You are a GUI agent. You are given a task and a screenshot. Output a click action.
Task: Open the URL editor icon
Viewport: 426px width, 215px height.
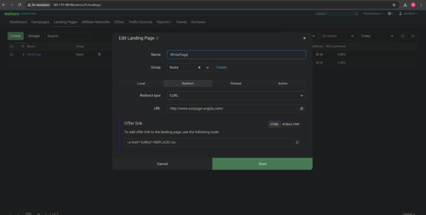tap(302, 108)
